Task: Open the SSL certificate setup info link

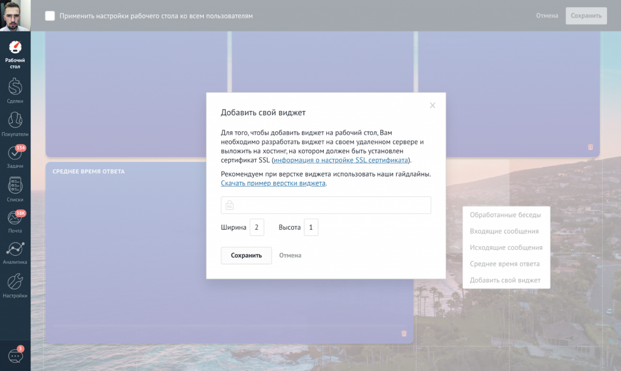Action: click(341, 160)
